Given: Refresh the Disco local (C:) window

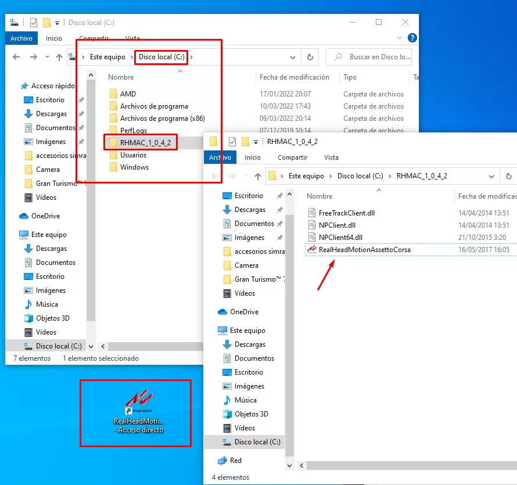Looking at the screenshot, I should coord(310,57).
